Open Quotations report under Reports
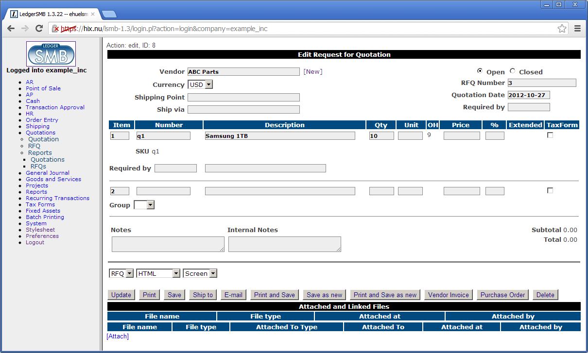Viewport: 588px width, 353px height. tap(48, 159)
